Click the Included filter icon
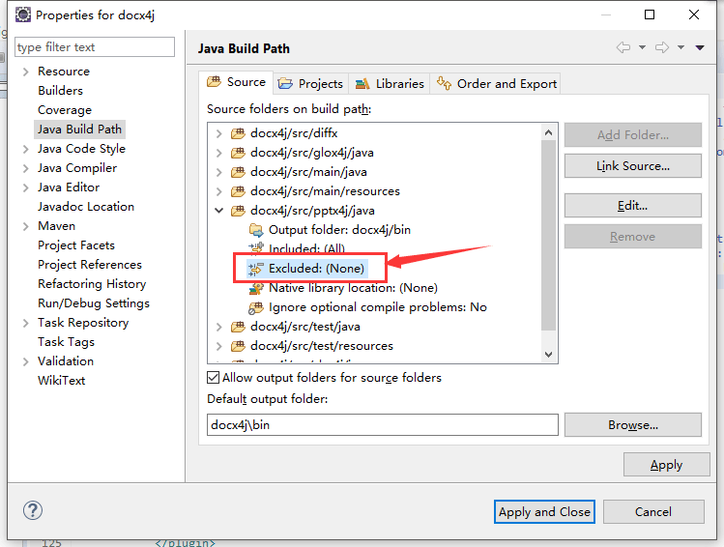Viewport: 724px width, 547px height. [x=256, y=248]
